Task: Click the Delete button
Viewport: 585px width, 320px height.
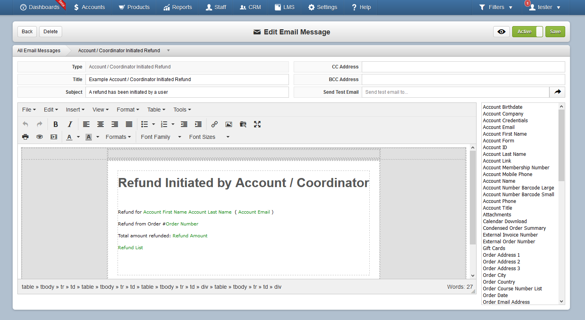Action: (51, 32)
